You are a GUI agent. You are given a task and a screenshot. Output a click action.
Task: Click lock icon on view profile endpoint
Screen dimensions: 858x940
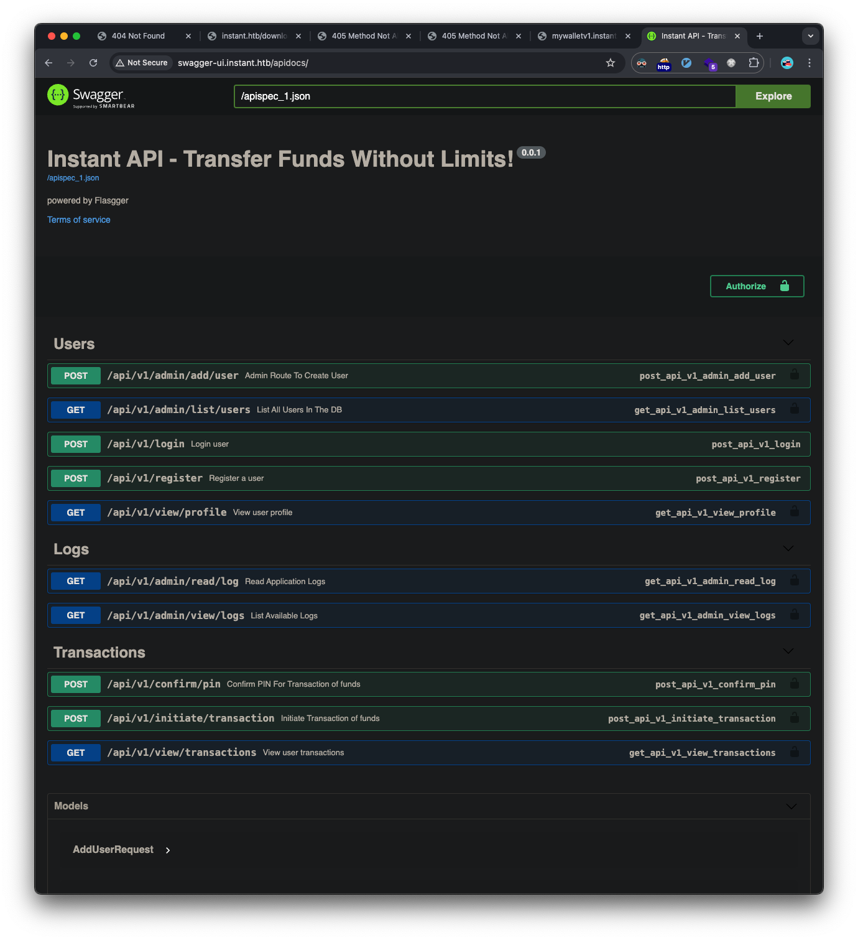(x=794, y=512)
